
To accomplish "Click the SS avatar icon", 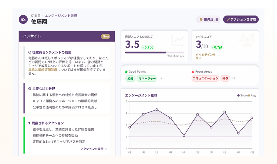I will pyautogui.click(x=23, y=19).
